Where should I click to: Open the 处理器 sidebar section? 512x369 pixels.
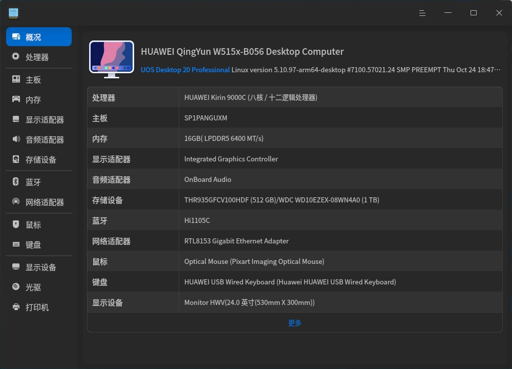click(39, 57)
